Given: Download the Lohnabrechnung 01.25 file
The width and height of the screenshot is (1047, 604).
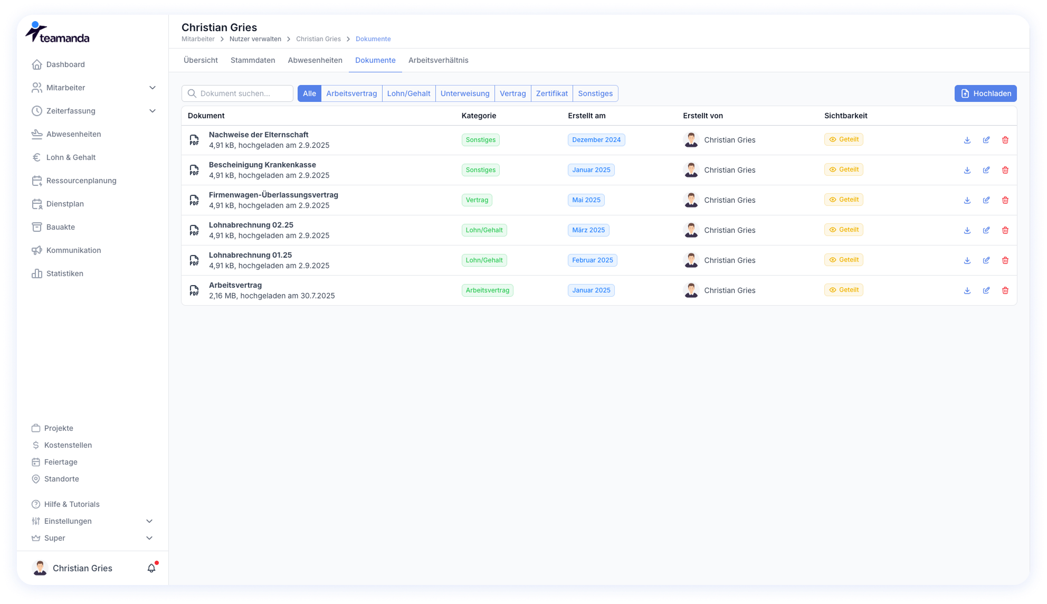Looking at the screenshot, I should point(967,260).
